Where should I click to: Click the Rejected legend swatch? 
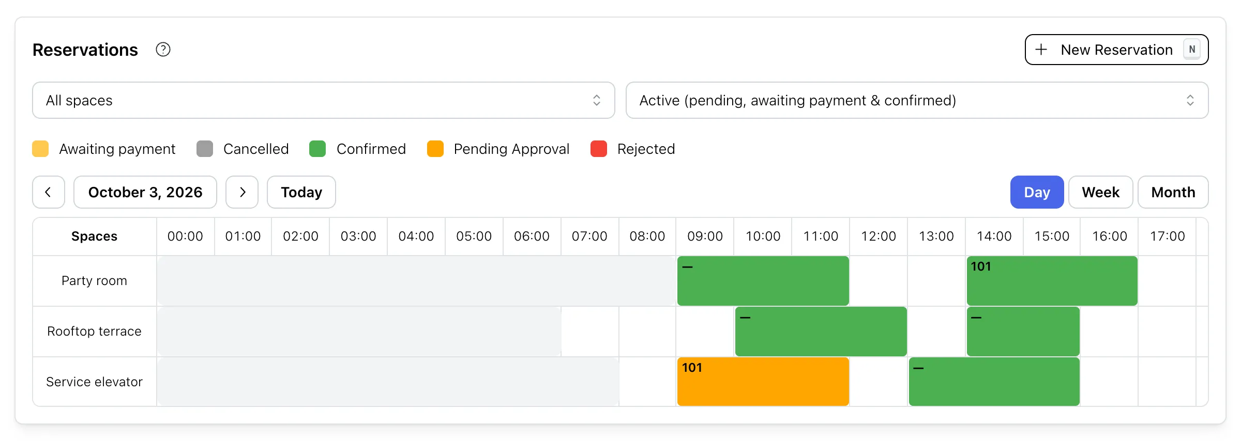coord(599,149)
